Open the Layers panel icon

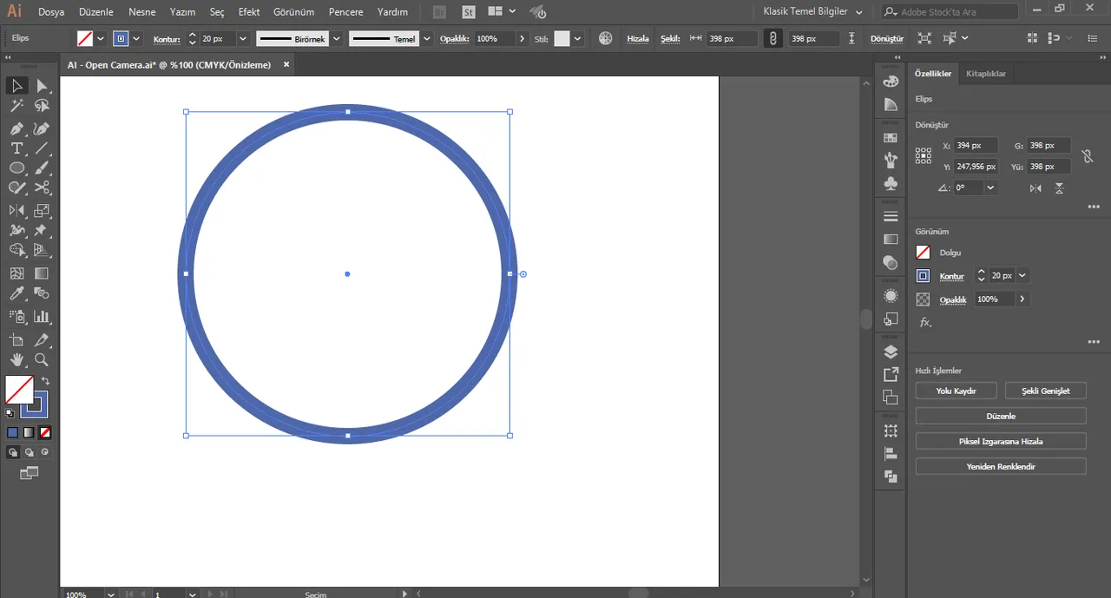891,352
